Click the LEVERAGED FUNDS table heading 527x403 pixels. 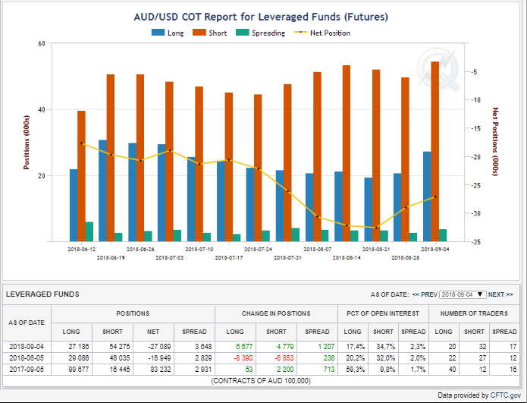click(x=42, y=294)
